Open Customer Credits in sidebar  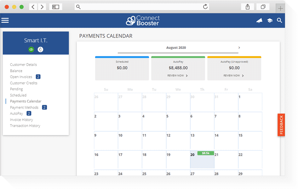tap(24, 83)
